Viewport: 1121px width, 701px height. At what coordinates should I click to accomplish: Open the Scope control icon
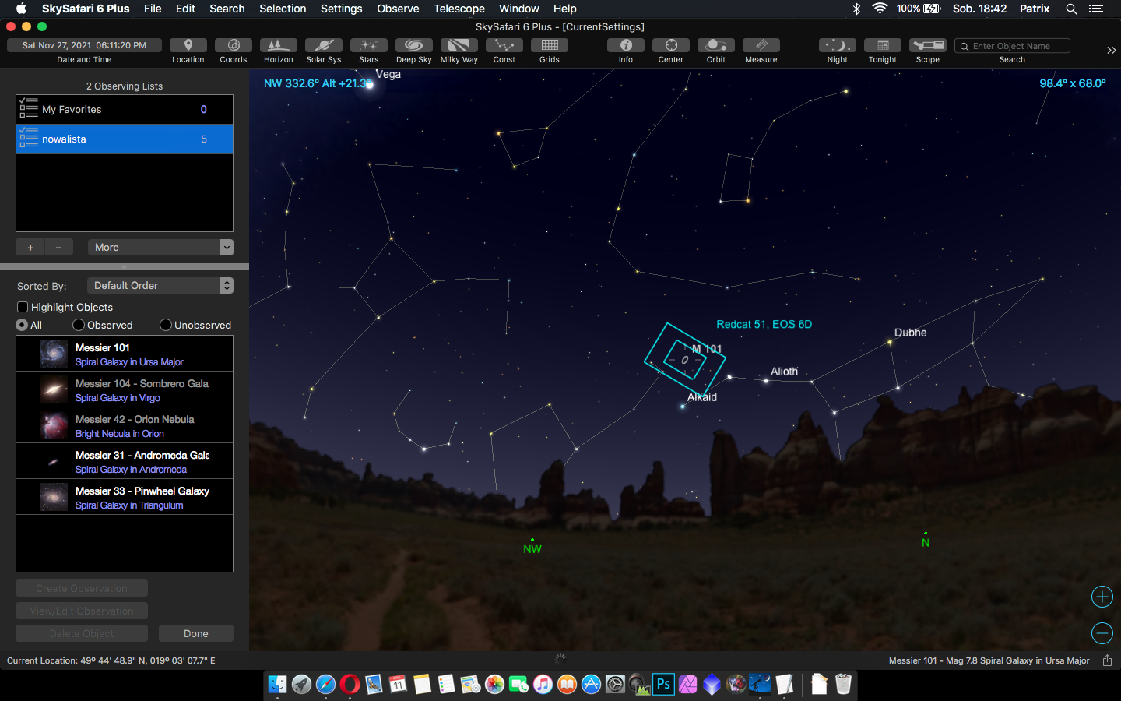pyautogui.click(x=928, y=45)
